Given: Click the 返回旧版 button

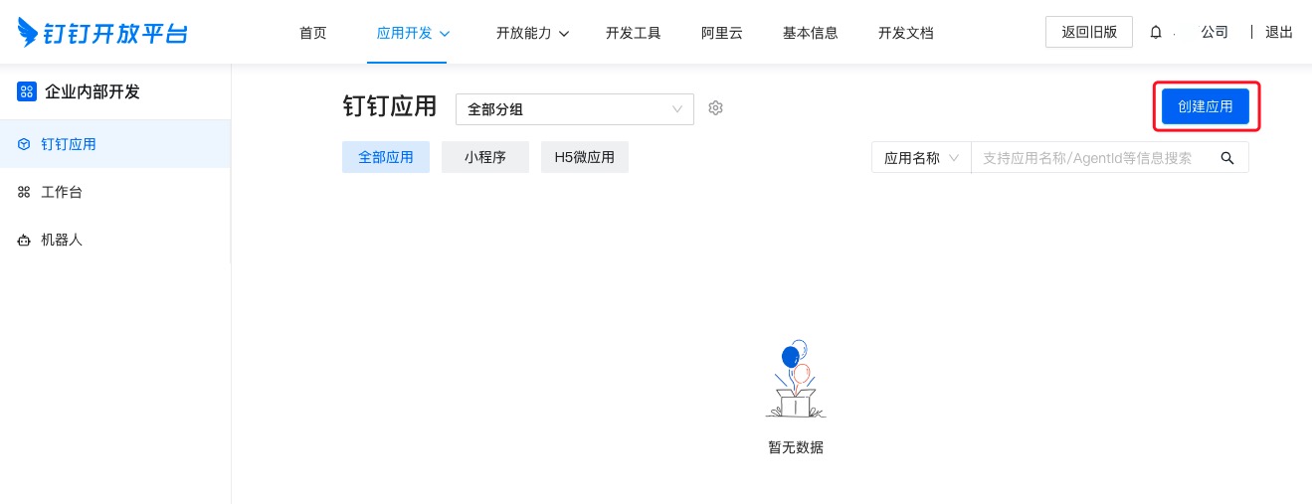Looking at the screenshot, I should pos(1089,32).
